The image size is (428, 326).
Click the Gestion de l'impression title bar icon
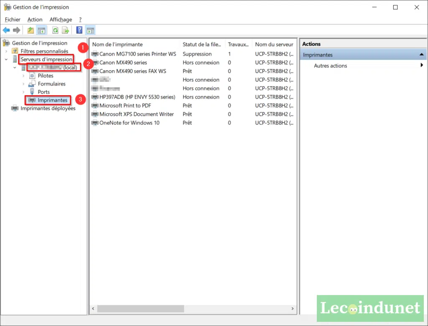click(x=8, y=7)
